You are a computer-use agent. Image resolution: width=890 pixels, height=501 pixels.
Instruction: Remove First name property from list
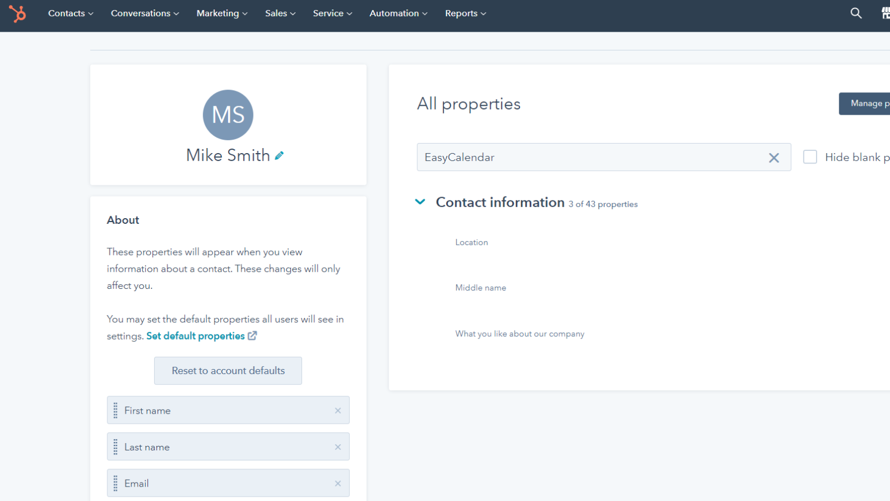[338, 411]
